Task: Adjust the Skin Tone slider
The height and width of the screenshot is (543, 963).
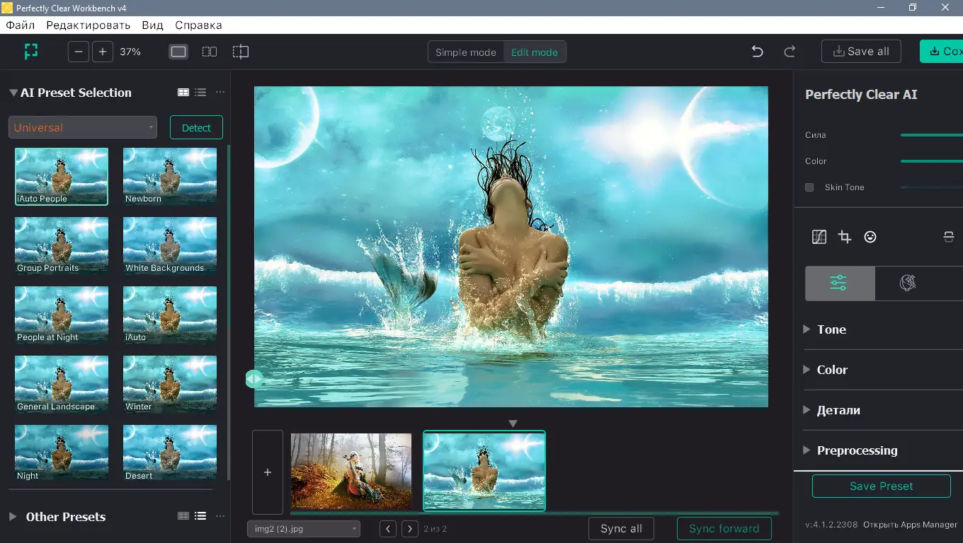Action: click(931, 187)
